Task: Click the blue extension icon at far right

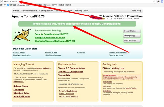Action: [162, 2]
